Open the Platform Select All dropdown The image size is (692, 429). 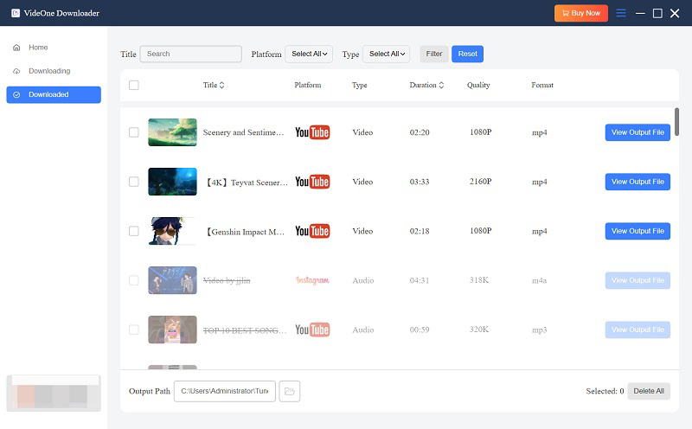(309, 54)
